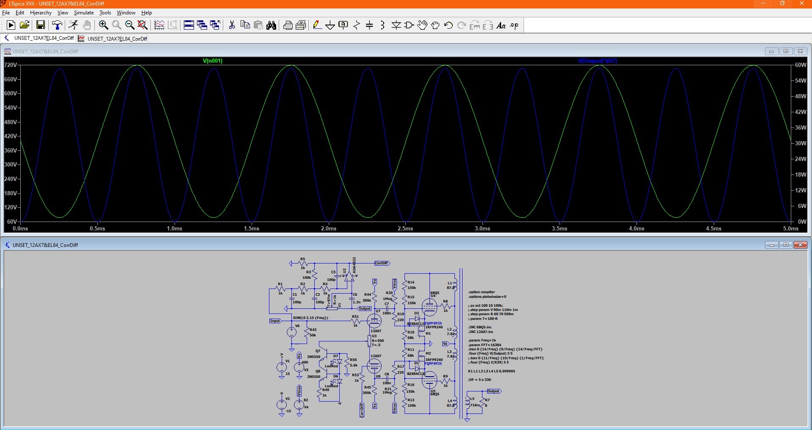Place a diode component
This screenshot has height=430, width=812.
point(396,25)
